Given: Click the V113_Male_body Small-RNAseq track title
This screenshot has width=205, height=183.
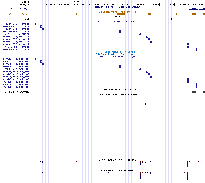Looking at the screenshot, I should tap(117, 94).
